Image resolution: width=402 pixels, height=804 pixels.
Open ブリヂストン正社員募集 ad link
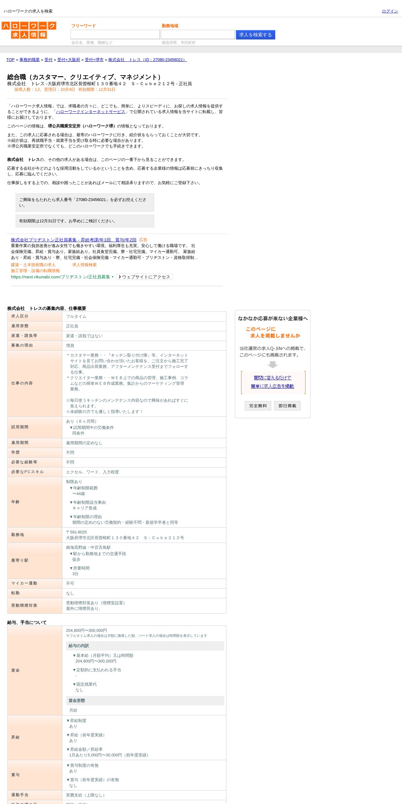(x=74, y=240)
